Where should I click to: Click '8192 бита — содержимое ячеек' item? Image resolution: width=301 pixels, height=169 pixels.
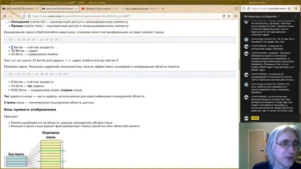click(47, 90)
